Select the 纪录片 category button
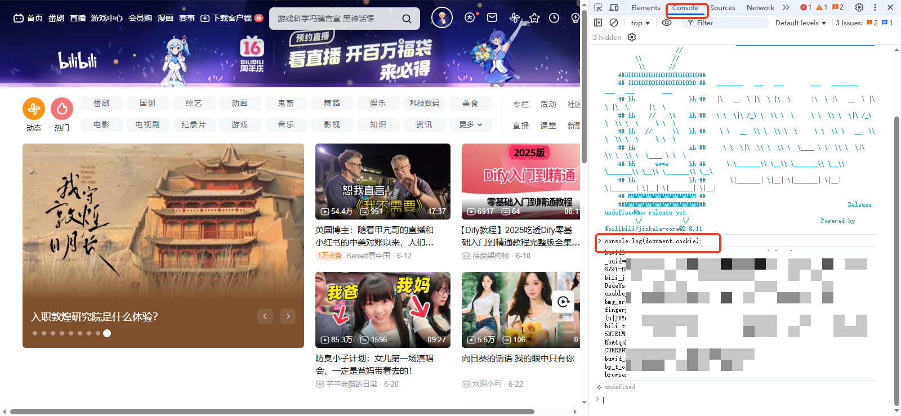 click(x=194, y=124)
